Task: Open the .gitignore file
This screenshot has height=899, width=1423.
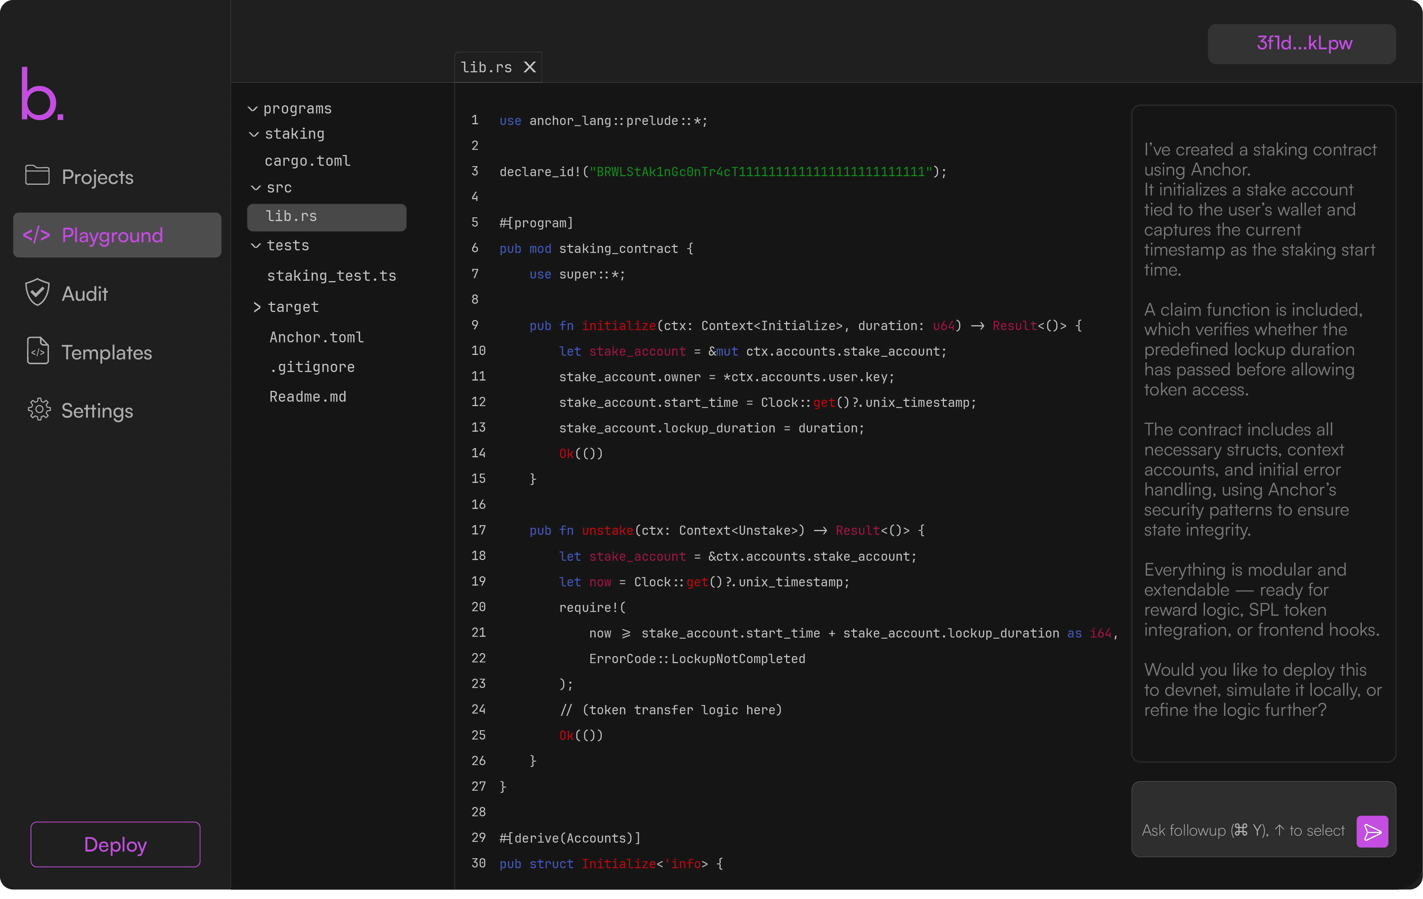Action: point(313,367)
